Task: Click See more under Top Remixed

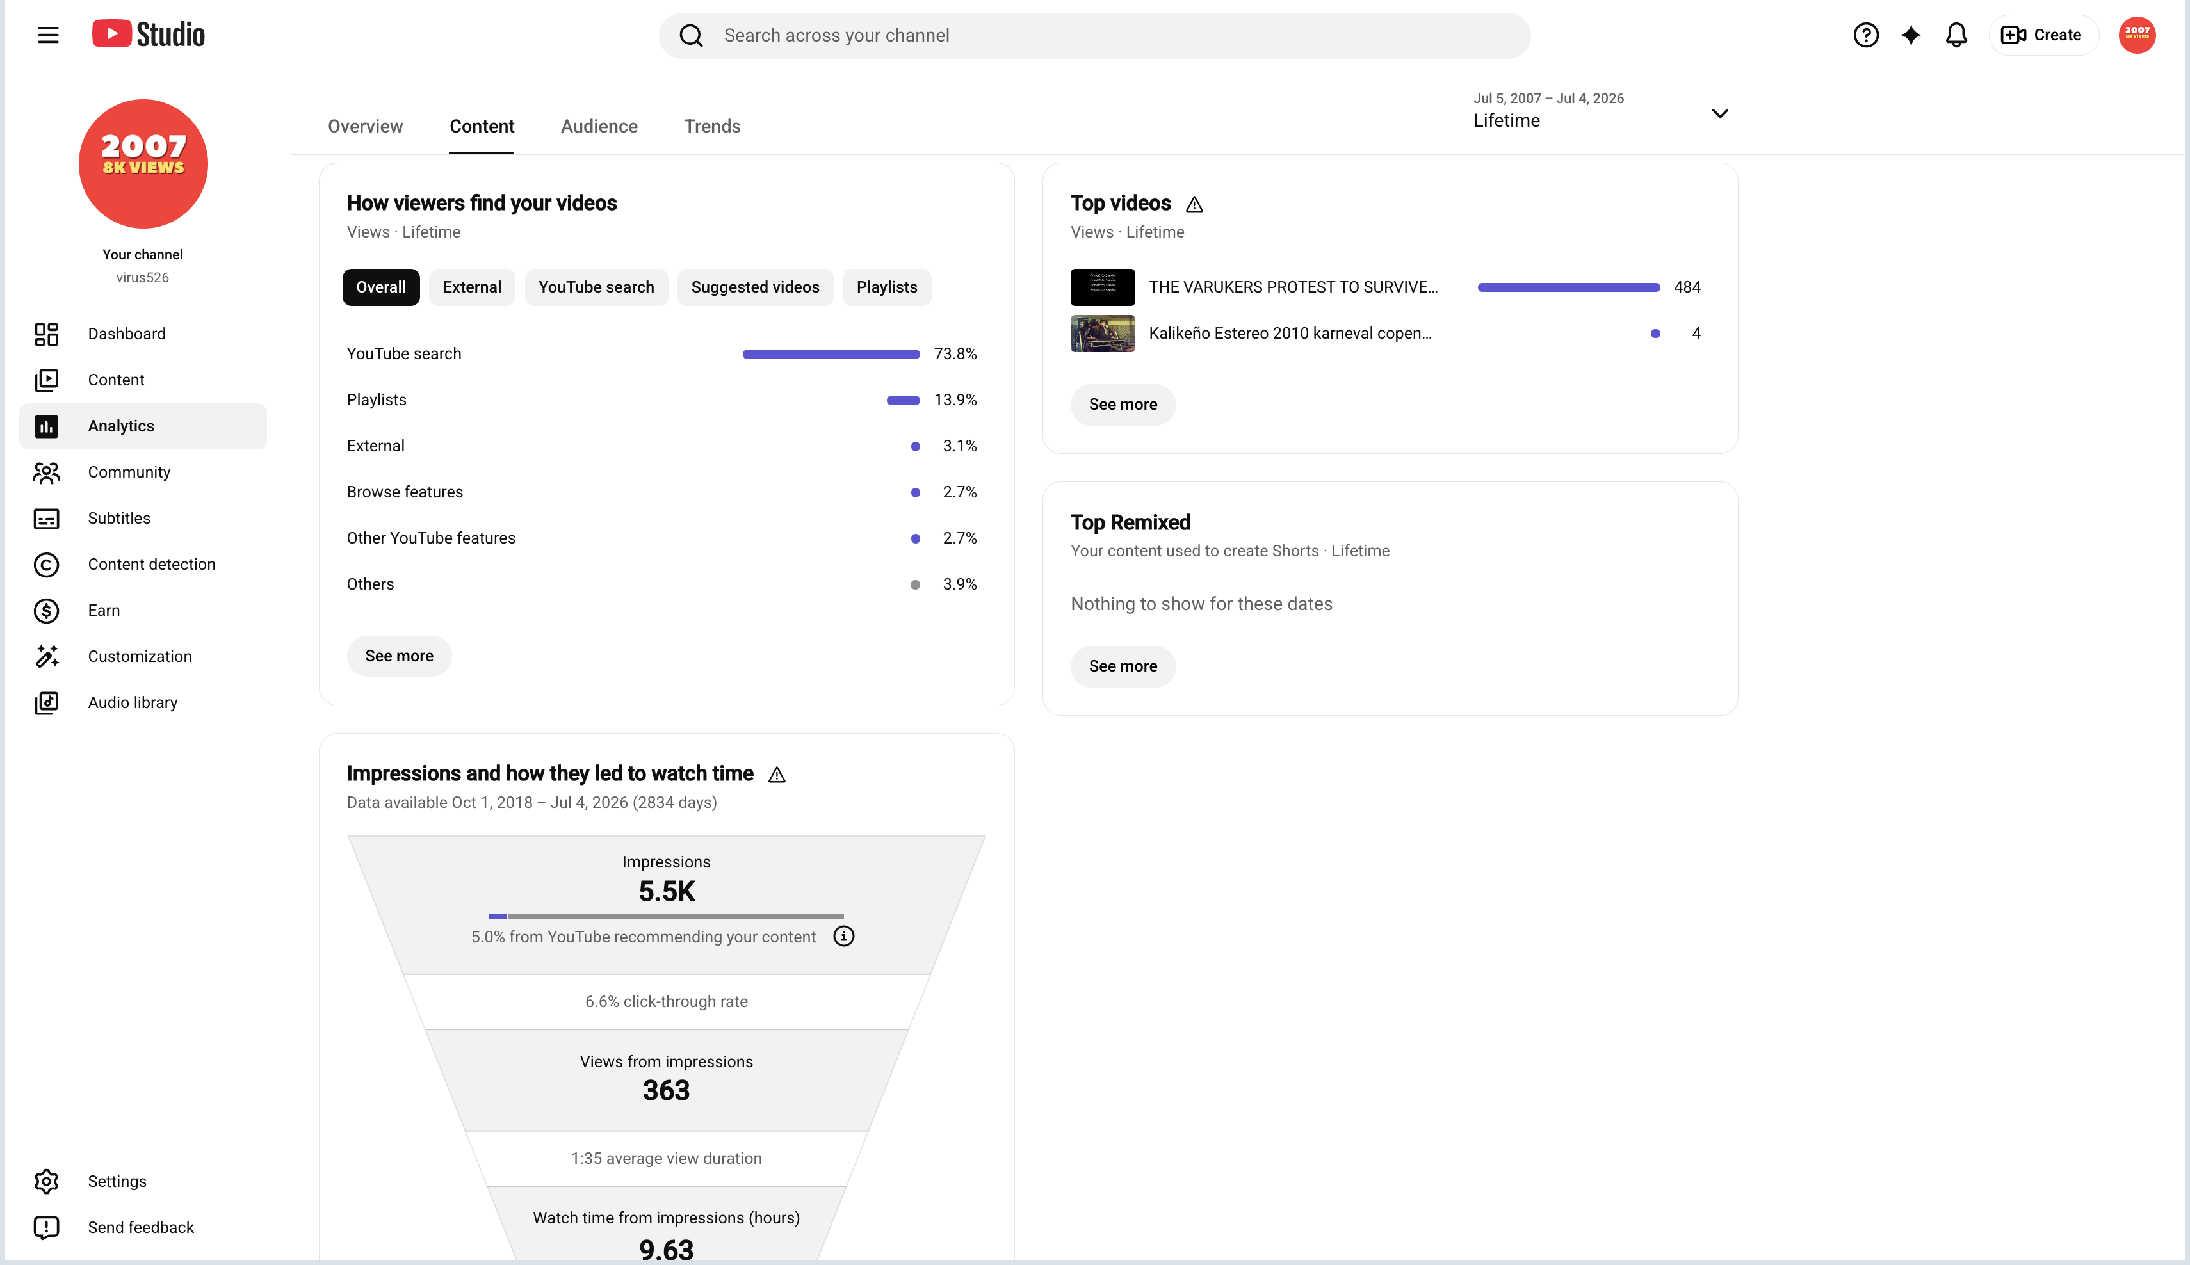Action: [x=1123, y=666]
